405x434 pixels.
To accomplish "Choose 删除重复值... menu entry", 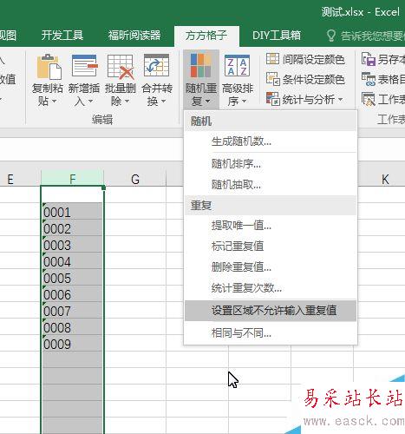I will coord(271,267).
